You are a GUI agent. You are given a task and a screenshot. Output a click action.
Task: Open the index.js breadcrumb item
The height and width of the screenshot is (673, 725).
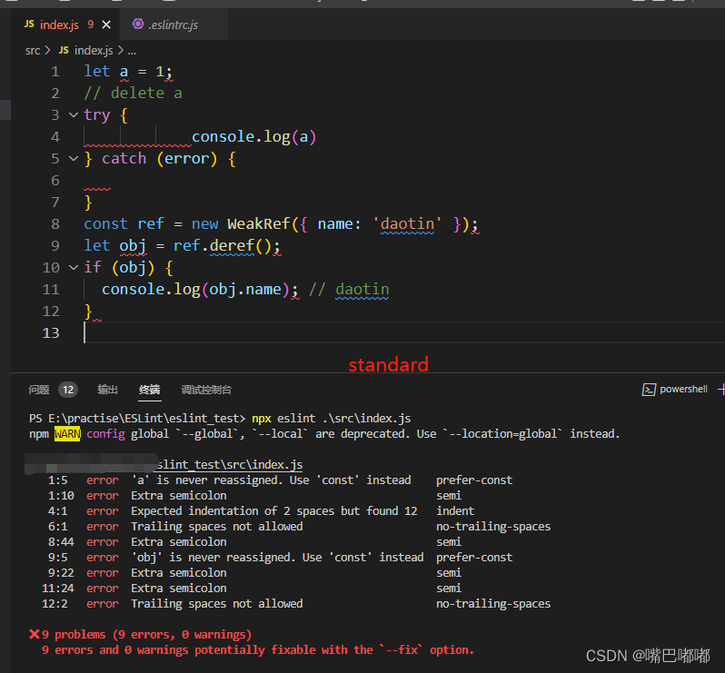94,50
